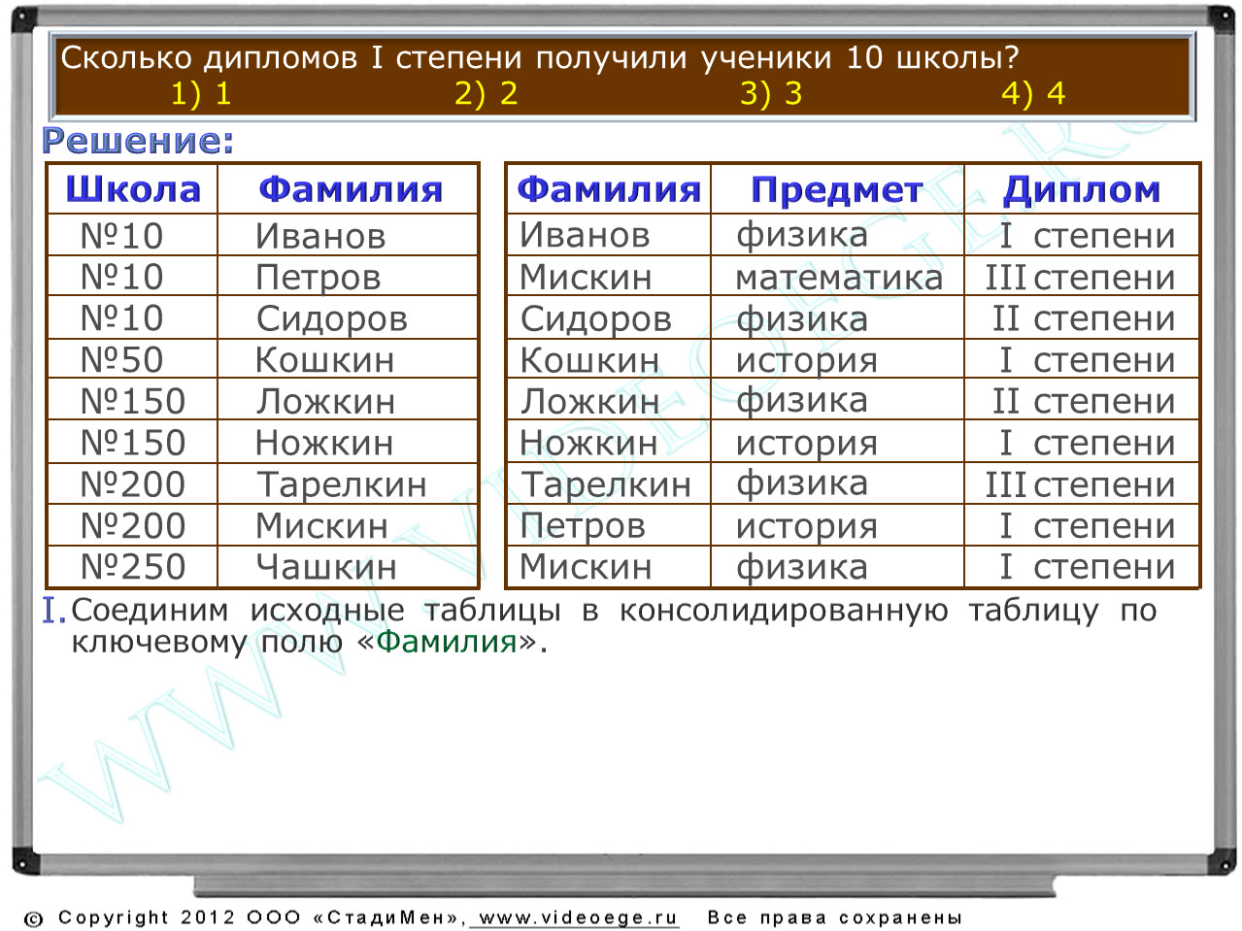Select answer option "3) 3"
This screenshot has height=931, width=1242.
tap(771, 94)
